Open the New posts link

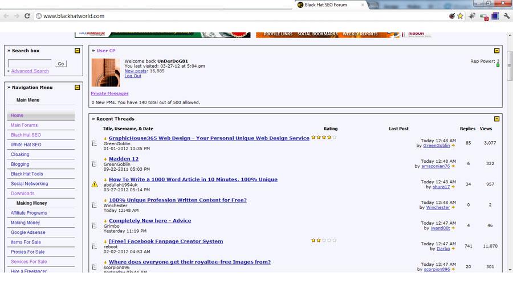tap(136, 71)
